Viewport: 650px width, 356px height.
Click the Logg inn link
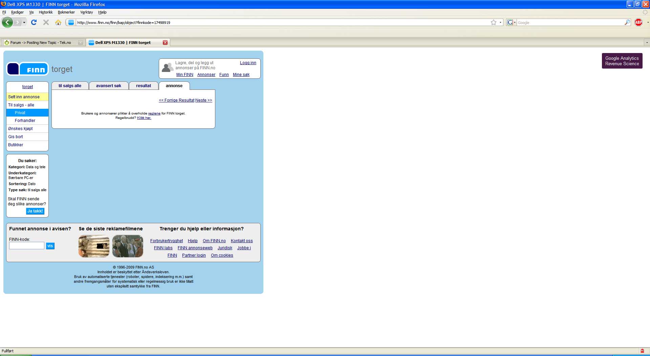click(248, 63)
